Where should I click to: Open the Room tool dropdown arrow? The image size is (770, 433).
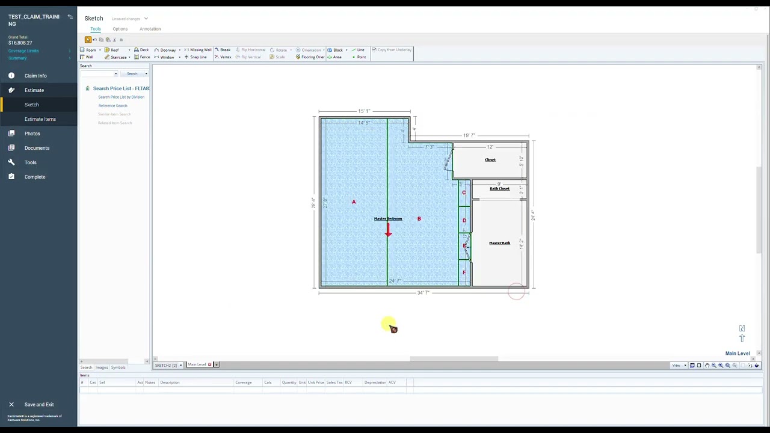[x=100, y=50]
